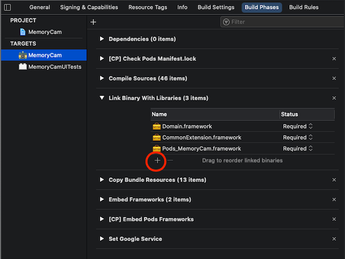
Task: Select the Domain.framework row
Action: coord(243,126)
